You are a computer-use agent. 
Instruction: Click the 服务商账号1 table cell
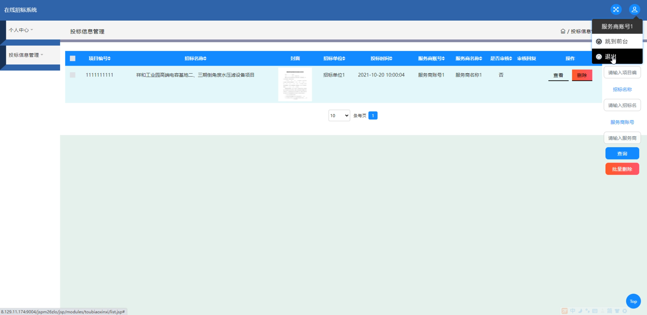click(x=431, y=75)
